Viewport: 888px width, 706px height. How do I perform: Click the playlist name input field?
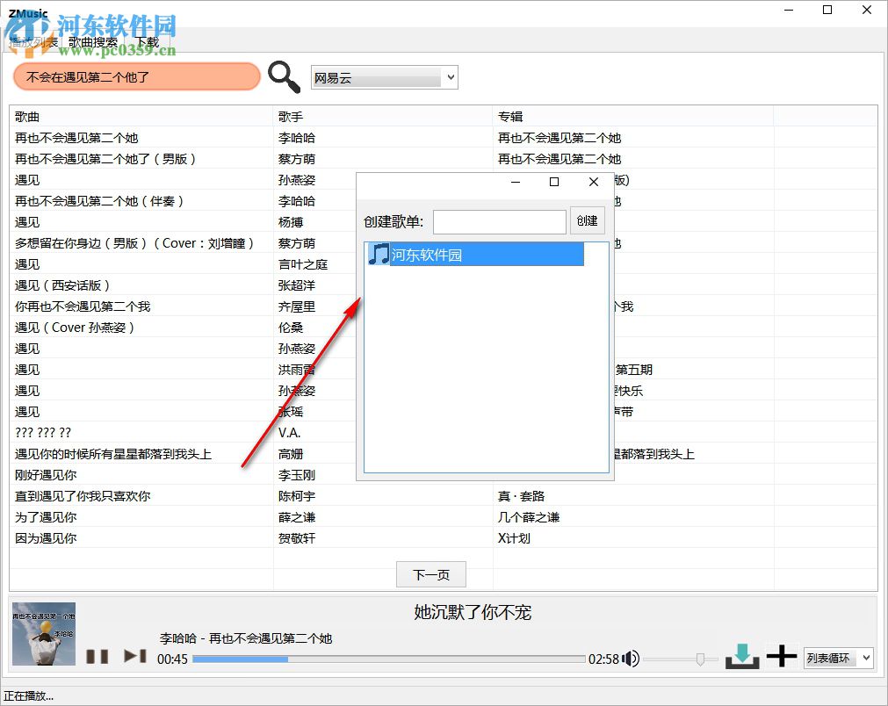click(499, 220)
